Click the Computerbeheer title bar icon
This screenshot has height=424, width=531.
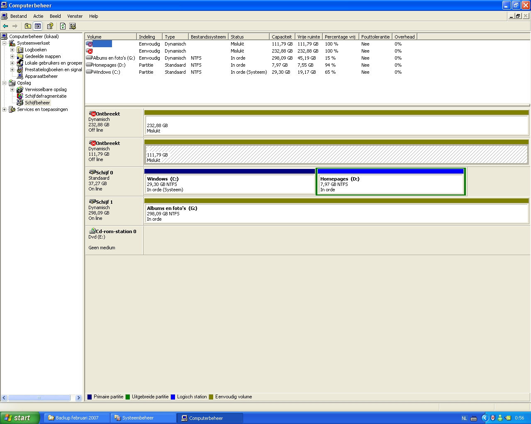coord(4,5)
